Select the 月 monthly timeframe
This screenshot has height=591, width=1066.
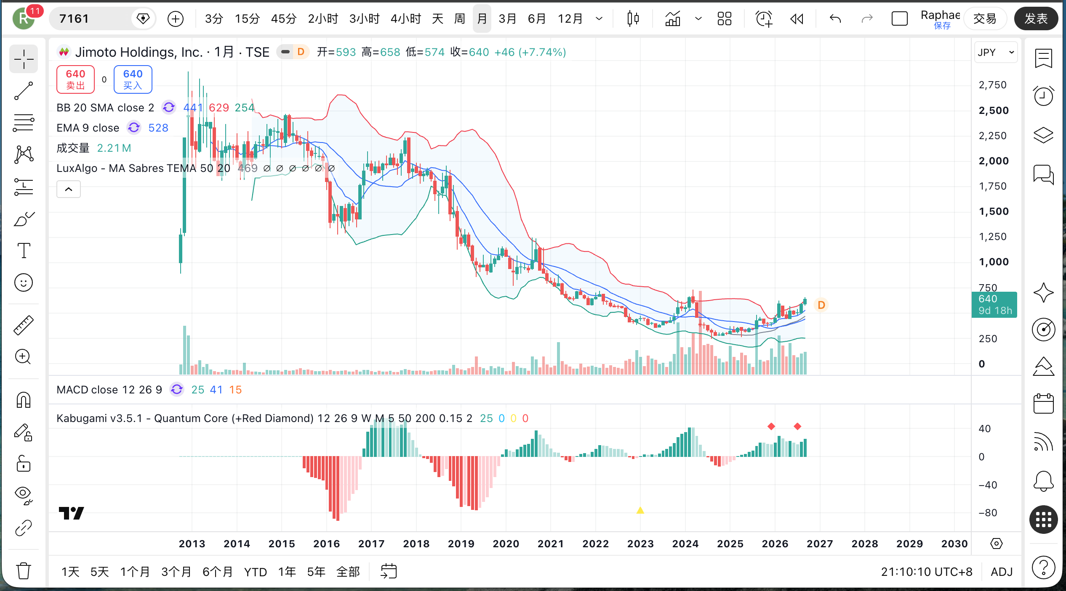tap(482, 19)
